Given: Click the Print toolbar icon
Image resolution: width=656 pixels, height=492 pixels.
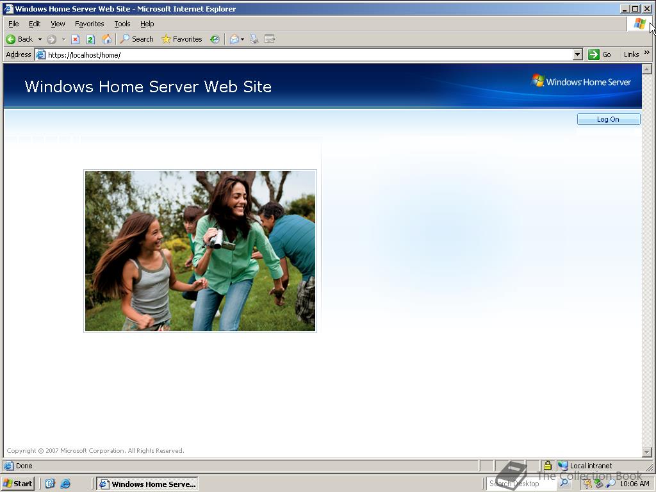Looking at the screenshot, I should pyautogui.click(x=254, y=39).
